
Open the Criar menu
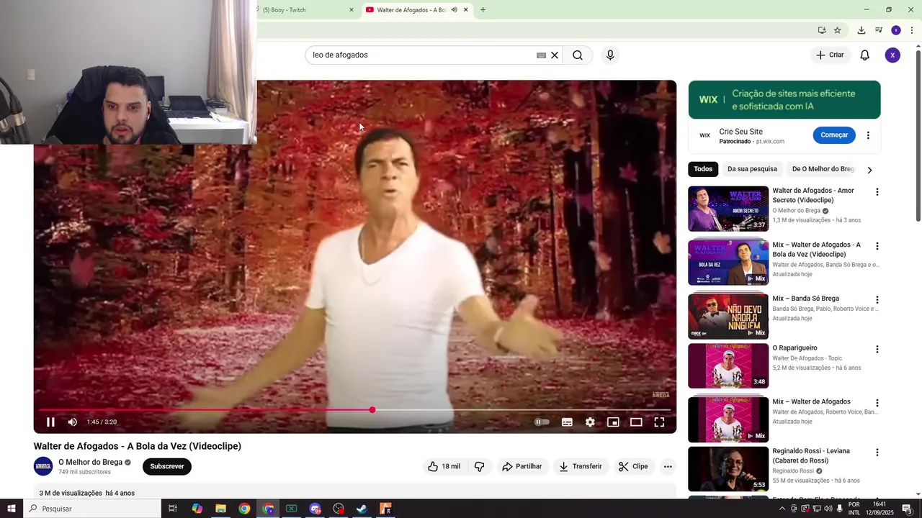[830, 55]
